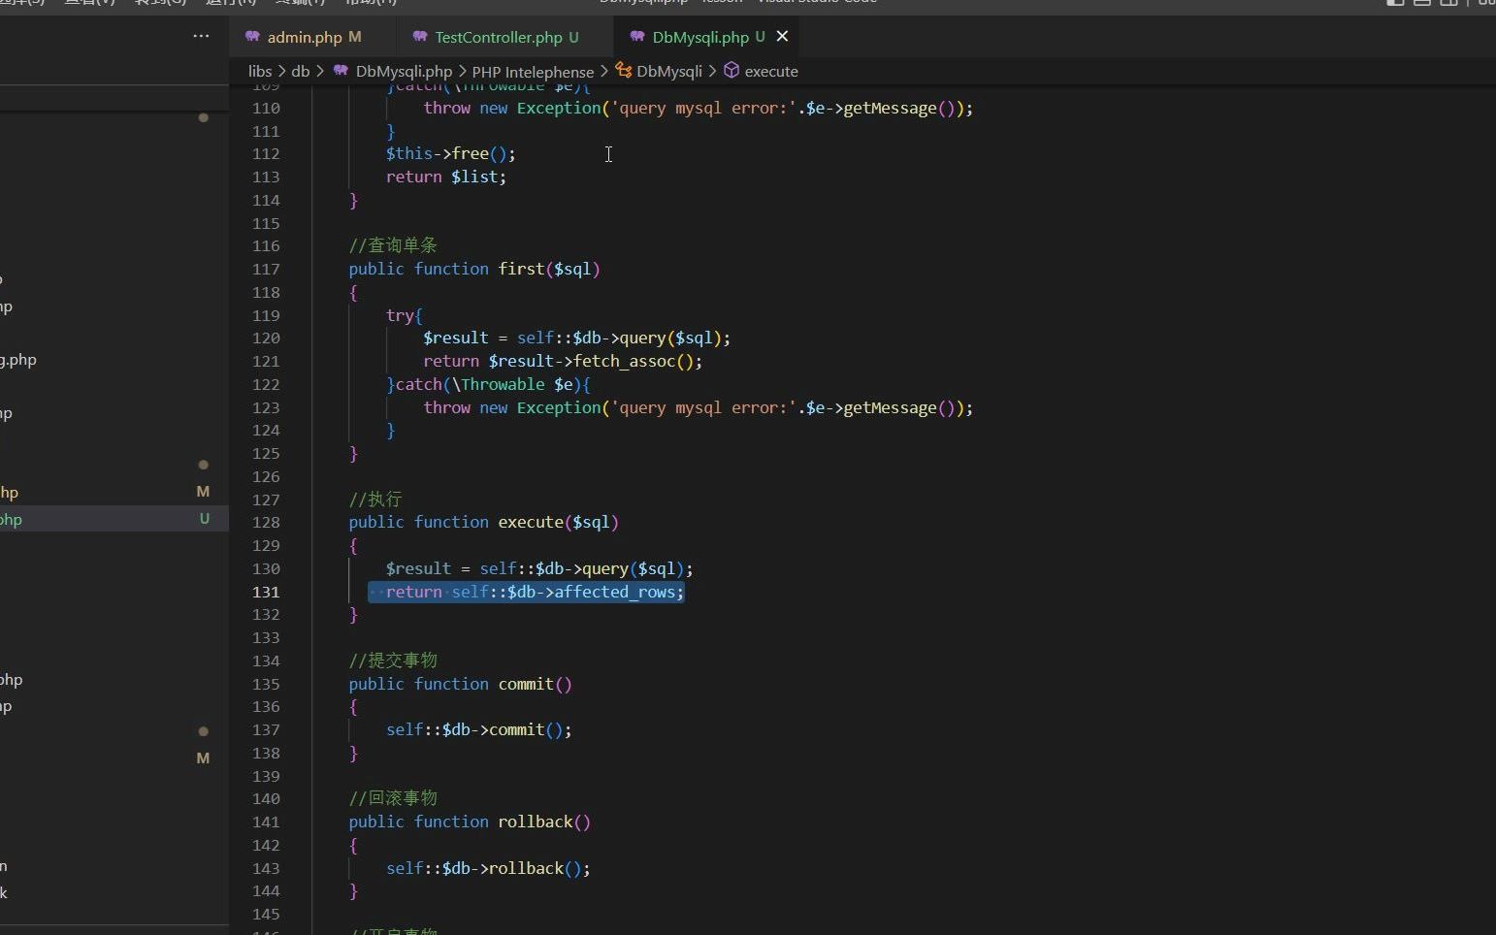Screen dimensions: 1496x935
Task: Select the sidebar file row marked U
Action: [x=114, y=519]
